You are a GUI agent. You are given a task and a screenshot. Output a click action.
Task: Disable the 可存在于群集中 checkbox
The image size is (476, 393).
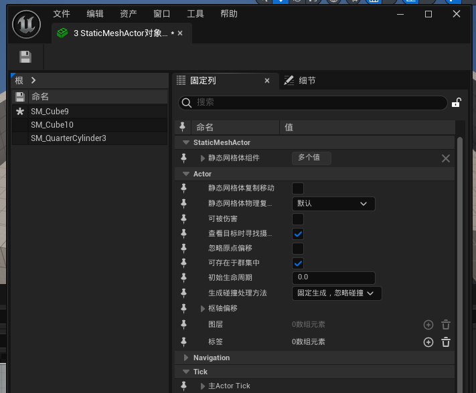tap(298, 263)
